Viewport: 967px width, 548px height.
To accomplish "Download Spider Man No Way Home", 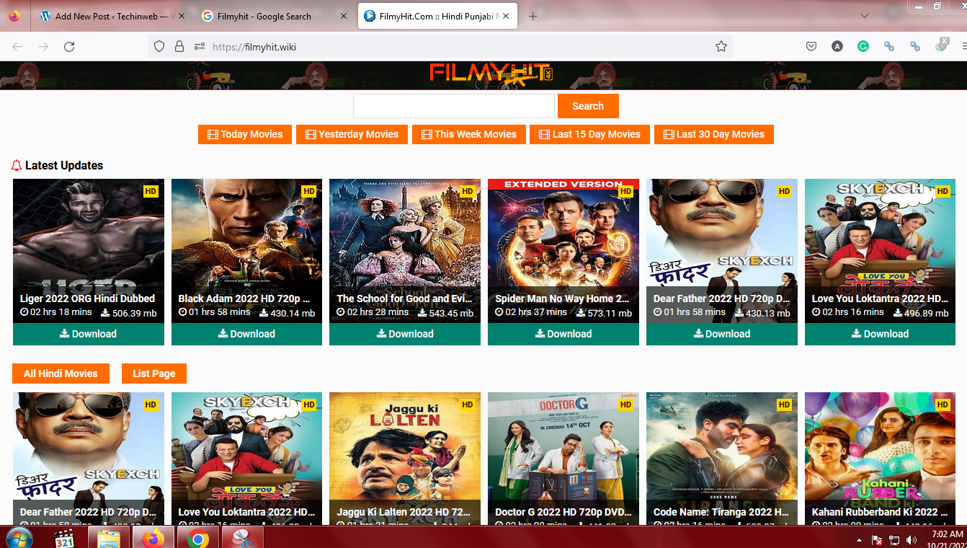I will click(x=563, y=334).
